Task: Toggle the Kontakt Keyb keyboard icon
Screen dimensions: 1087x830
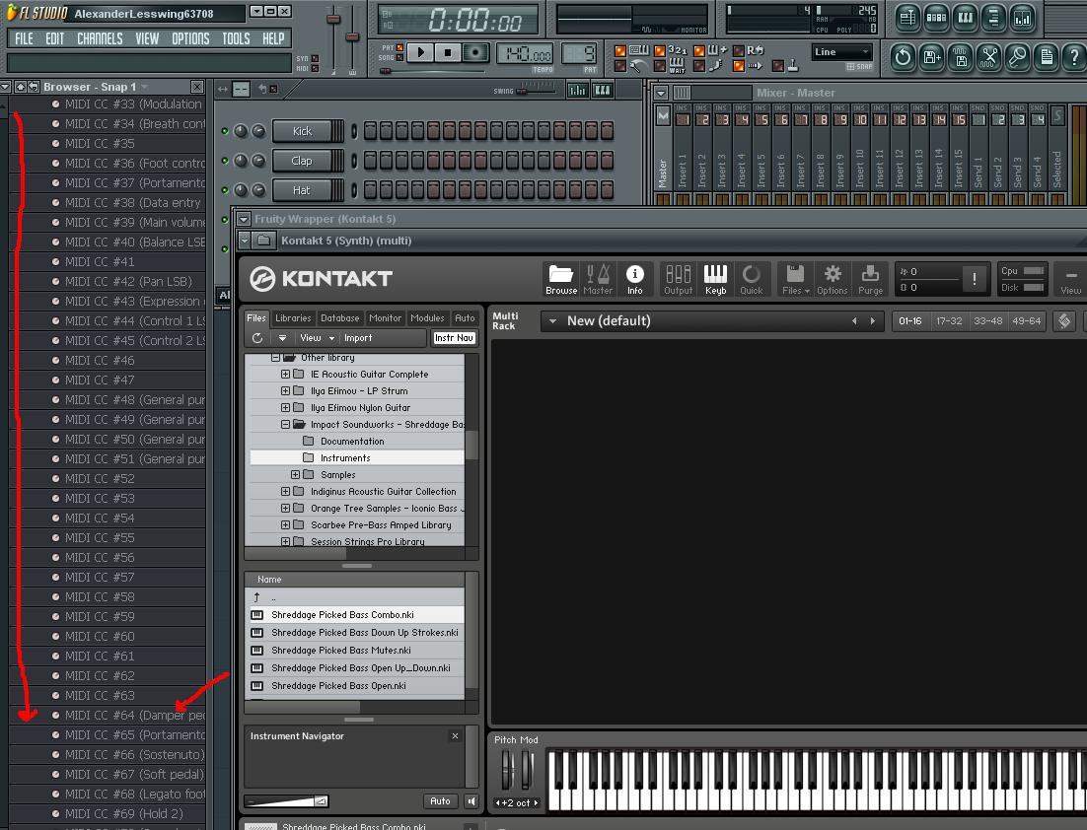Action: click(715, 279)
